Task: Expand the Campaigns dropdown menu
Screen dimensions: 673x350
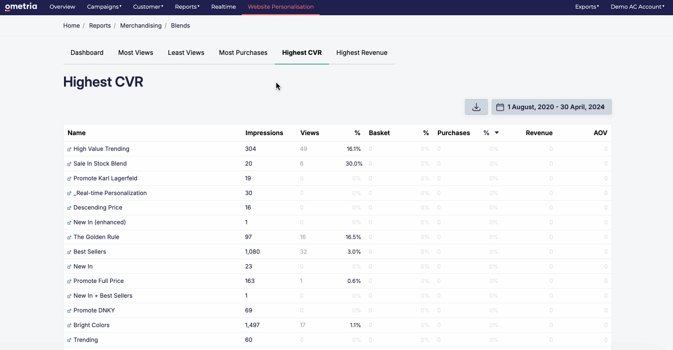Action: click(x=104, y=7)
